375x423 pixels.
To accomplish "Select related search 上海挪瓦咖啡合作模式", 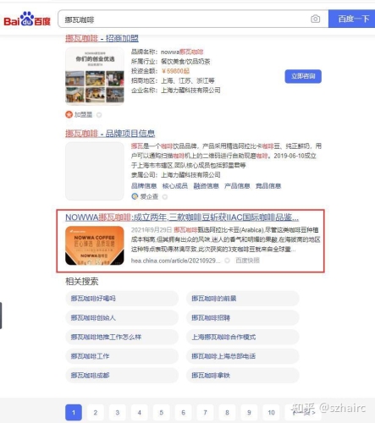I will pos(243,337).
